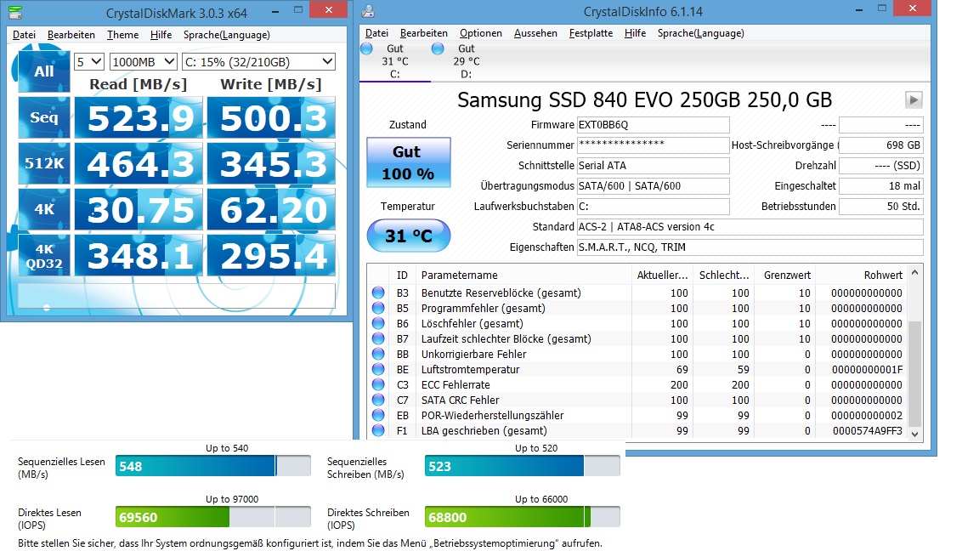Open Bearbeiten menu in CrystalDiskInfo
Viewport: 979px width, 551px height.
[424, 33]
